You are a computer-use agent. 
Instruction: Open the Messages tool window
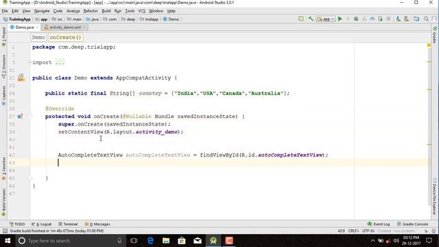tap(97, 224)
